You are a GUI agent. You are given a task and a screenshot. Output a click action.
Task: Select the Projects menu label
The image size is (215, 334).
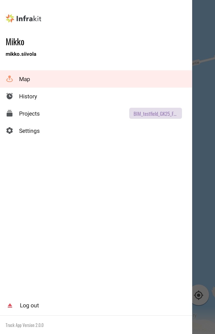coord(29,114)
